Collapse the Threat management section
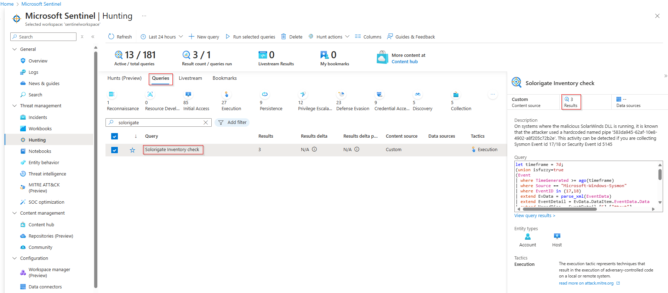Viewport: 668px width, 293px height. [15, 106]
